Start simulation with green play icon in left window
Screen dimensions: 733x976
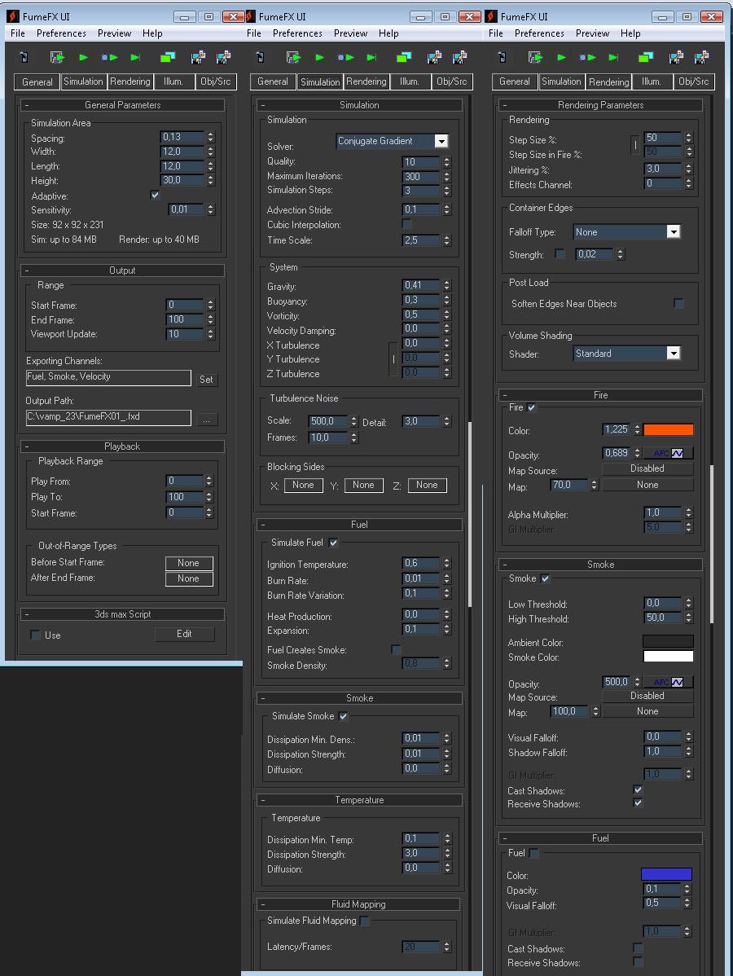point(83,57)
